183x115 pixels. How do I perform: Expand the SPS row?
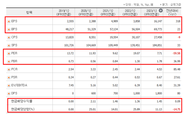[9, 45]
